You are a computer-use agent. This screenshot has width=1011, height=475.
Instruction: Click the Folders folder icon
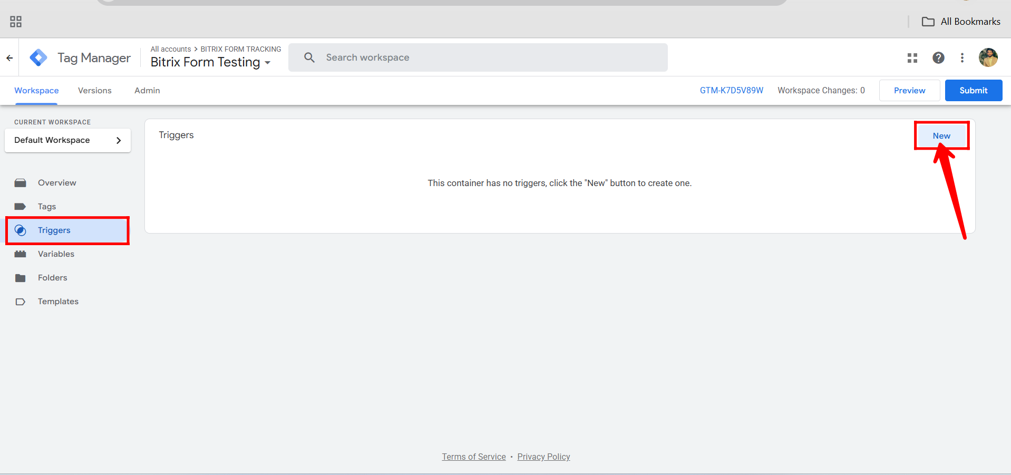(x=21, y=278)
